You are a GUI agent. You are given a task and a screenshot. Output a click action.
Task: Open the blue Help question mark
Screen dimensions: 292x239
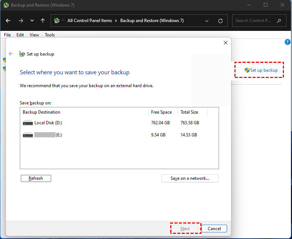tap(287, 42)
